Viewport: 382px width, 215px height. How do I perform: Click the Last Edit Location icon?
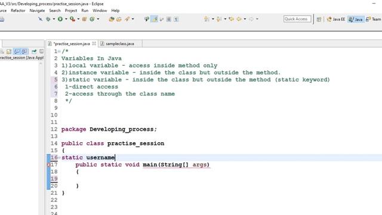pos(232,19)
